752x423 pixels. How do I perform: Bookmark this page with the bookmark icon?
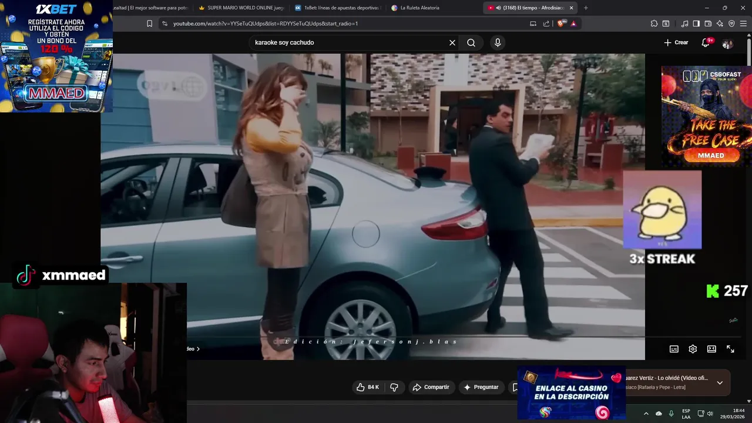149,23
